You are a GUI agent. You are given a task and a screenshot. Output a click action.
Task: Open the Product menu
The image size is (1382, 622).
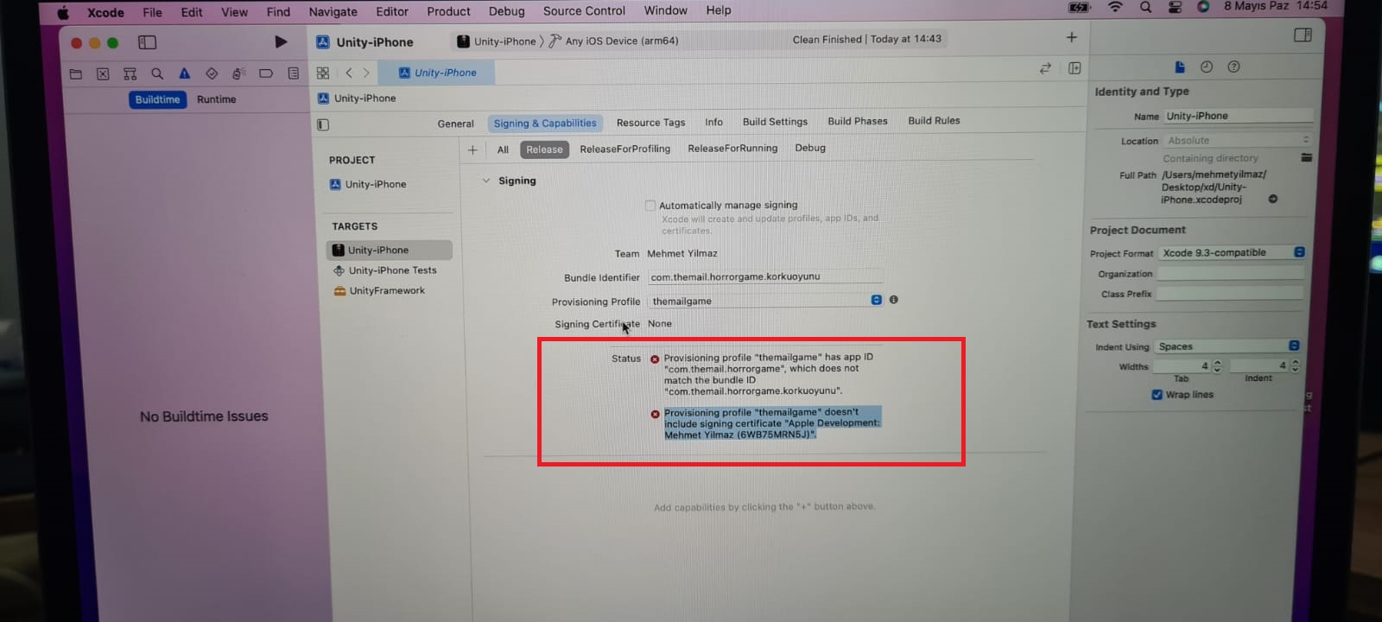[x=448, y=11]
